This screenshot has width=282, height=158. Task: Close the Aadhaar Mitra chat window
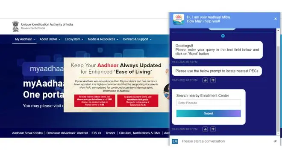275,19
